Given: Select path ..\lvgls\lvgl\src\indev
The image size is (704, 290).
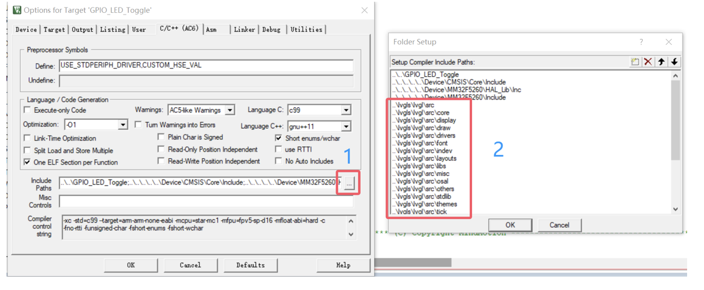Looking at the screenshot, I should click(x=421, y=150).
